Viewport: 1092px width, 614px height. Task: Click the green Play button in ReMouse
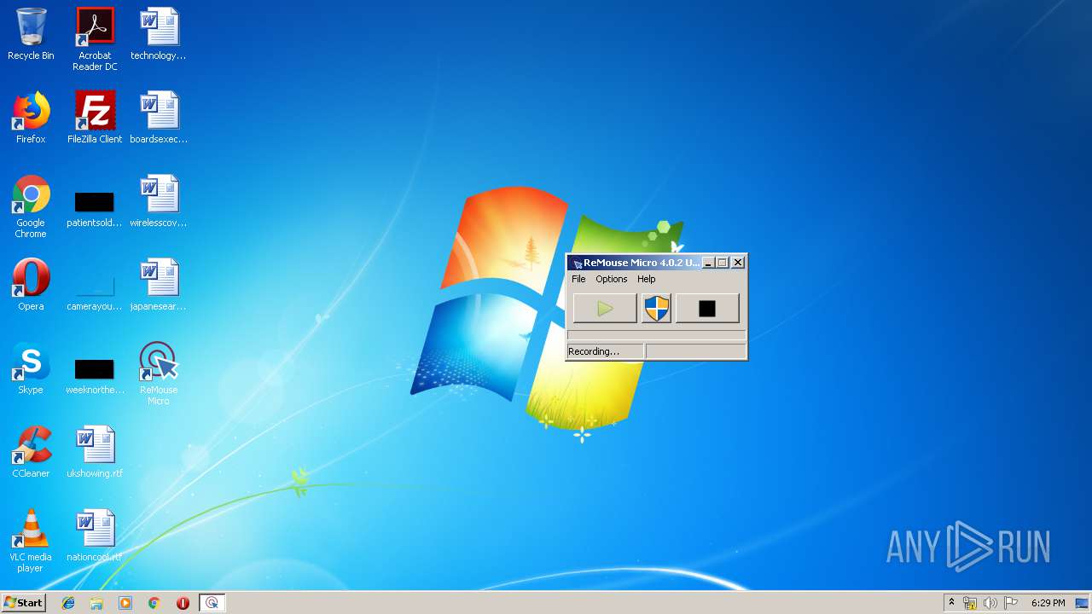coord(605,309)
